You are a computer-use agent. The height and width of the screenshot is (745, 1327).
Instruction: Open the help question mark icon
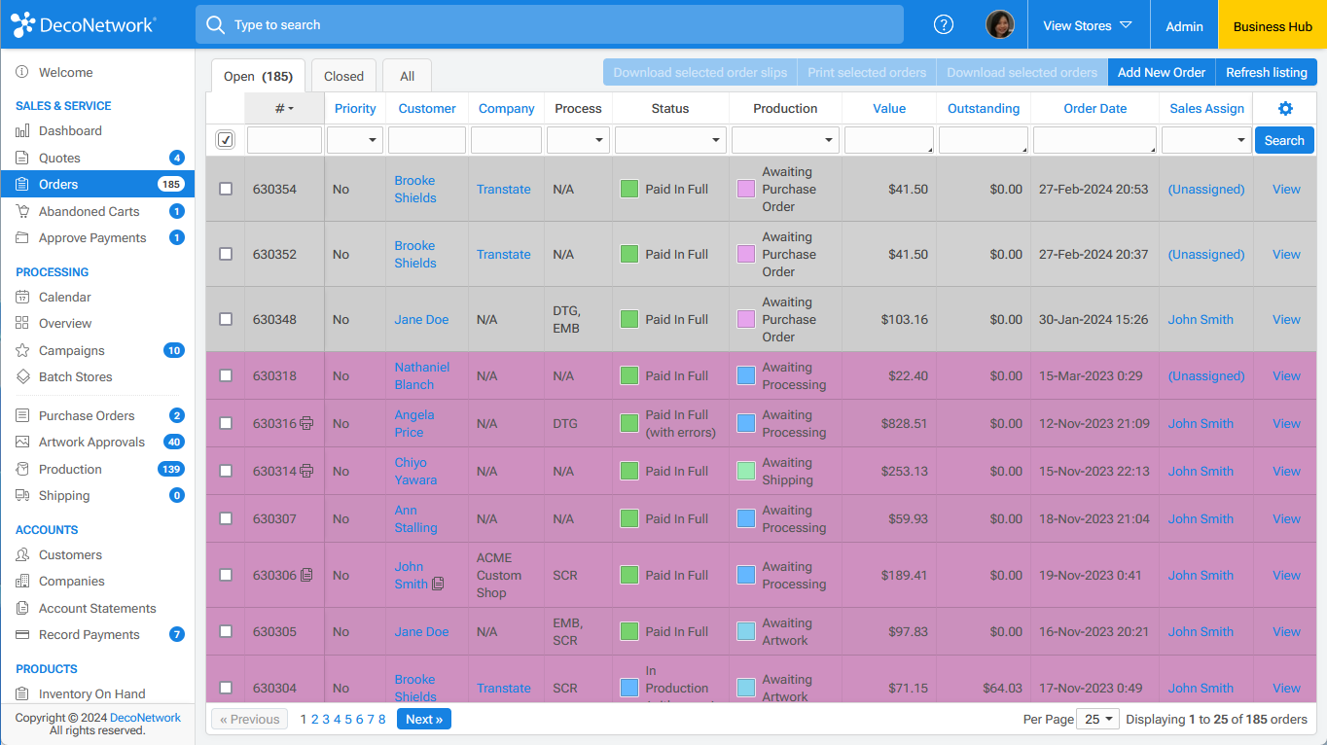[943, 24]
